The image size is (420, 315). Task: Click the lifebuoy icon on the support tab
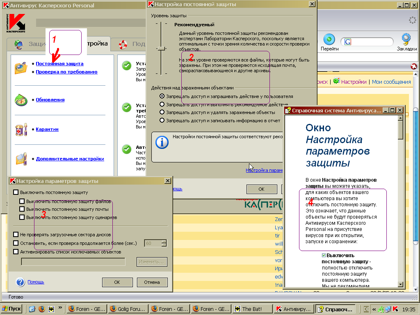pyautogui.click(x=123, y=44)
